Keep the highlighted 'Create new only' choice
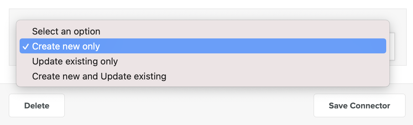413x125 pixels. [203, 46]
